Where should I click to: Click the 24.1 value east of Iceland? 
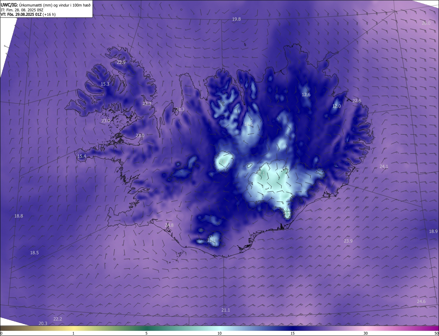tap(384, 167)
